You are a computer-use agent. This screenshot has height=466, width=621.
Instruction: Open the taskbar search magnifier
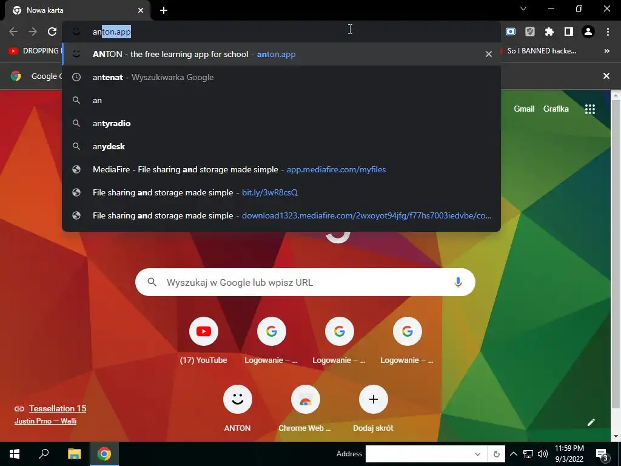[44, 454]
